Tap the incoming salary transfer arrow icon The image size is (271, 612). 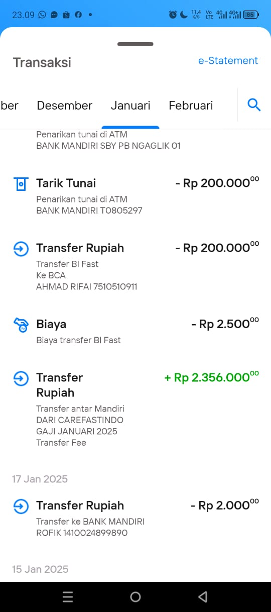tap(21, 378)
